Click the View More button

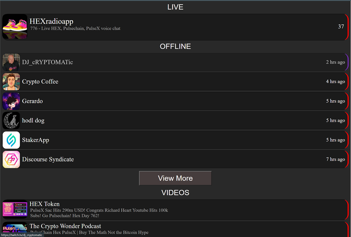[x=175, y=178]
